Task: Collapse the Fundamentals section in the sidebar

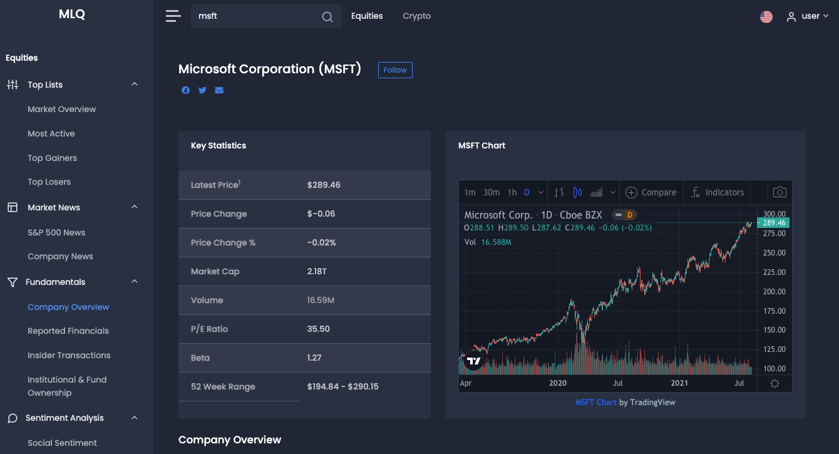Action: click(134, 282)
